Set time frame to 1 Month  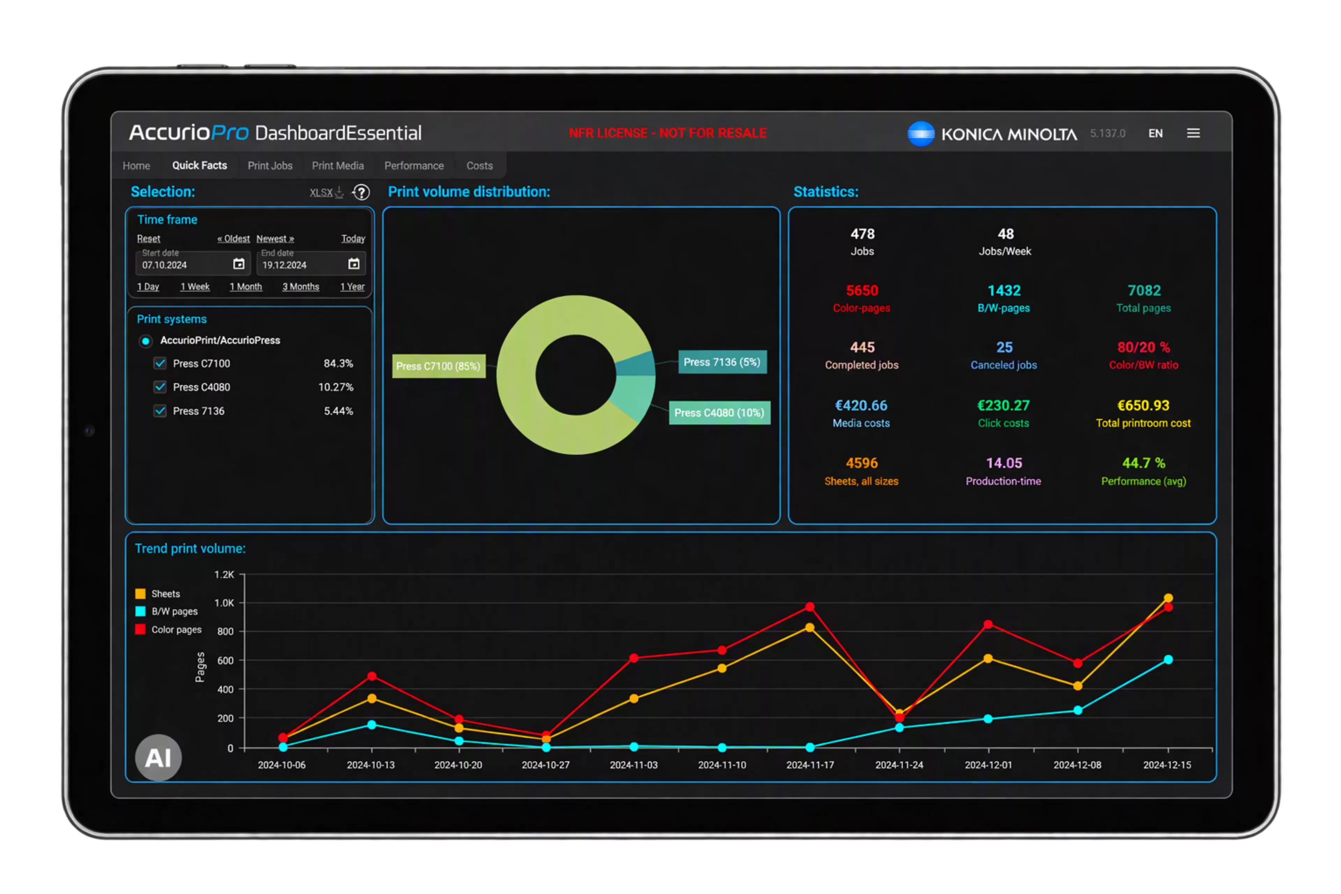point(246,286)
